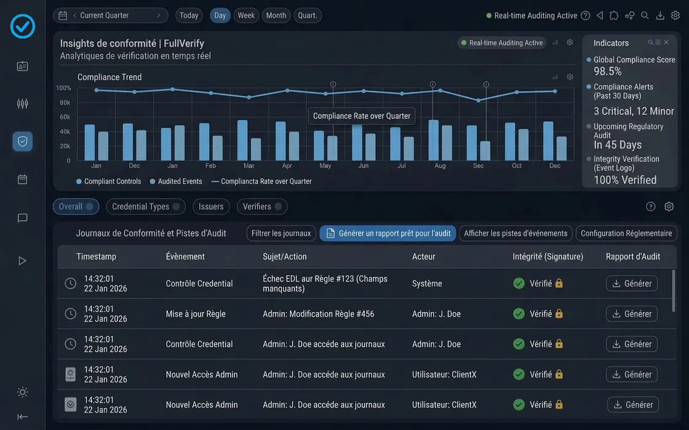Open the calendar icon in left sidebar
Viewport: 689px width, 430px height.
pyautogui.click(x=22, y=179)
